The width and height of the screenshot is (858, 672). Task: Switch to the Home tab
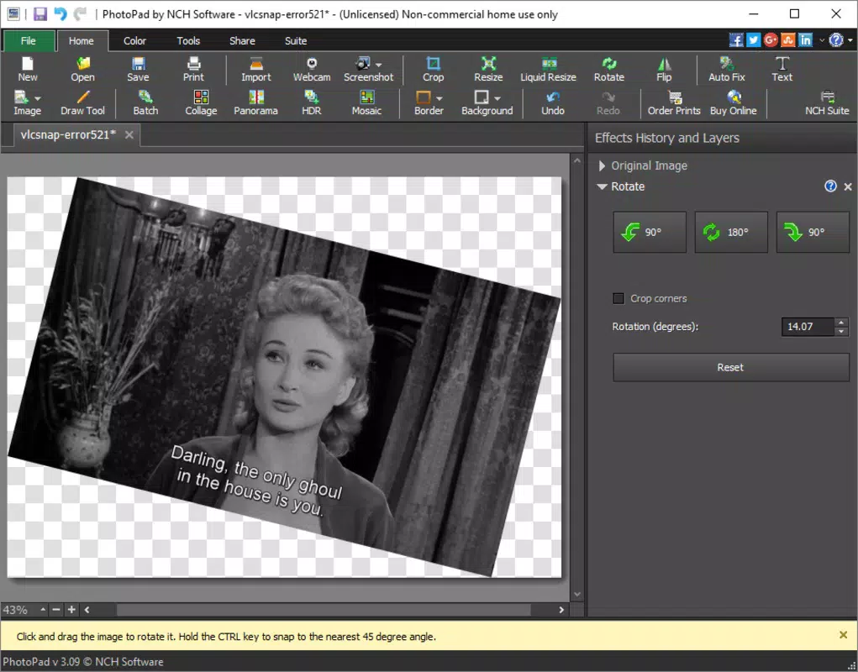[x=81, y=41]
